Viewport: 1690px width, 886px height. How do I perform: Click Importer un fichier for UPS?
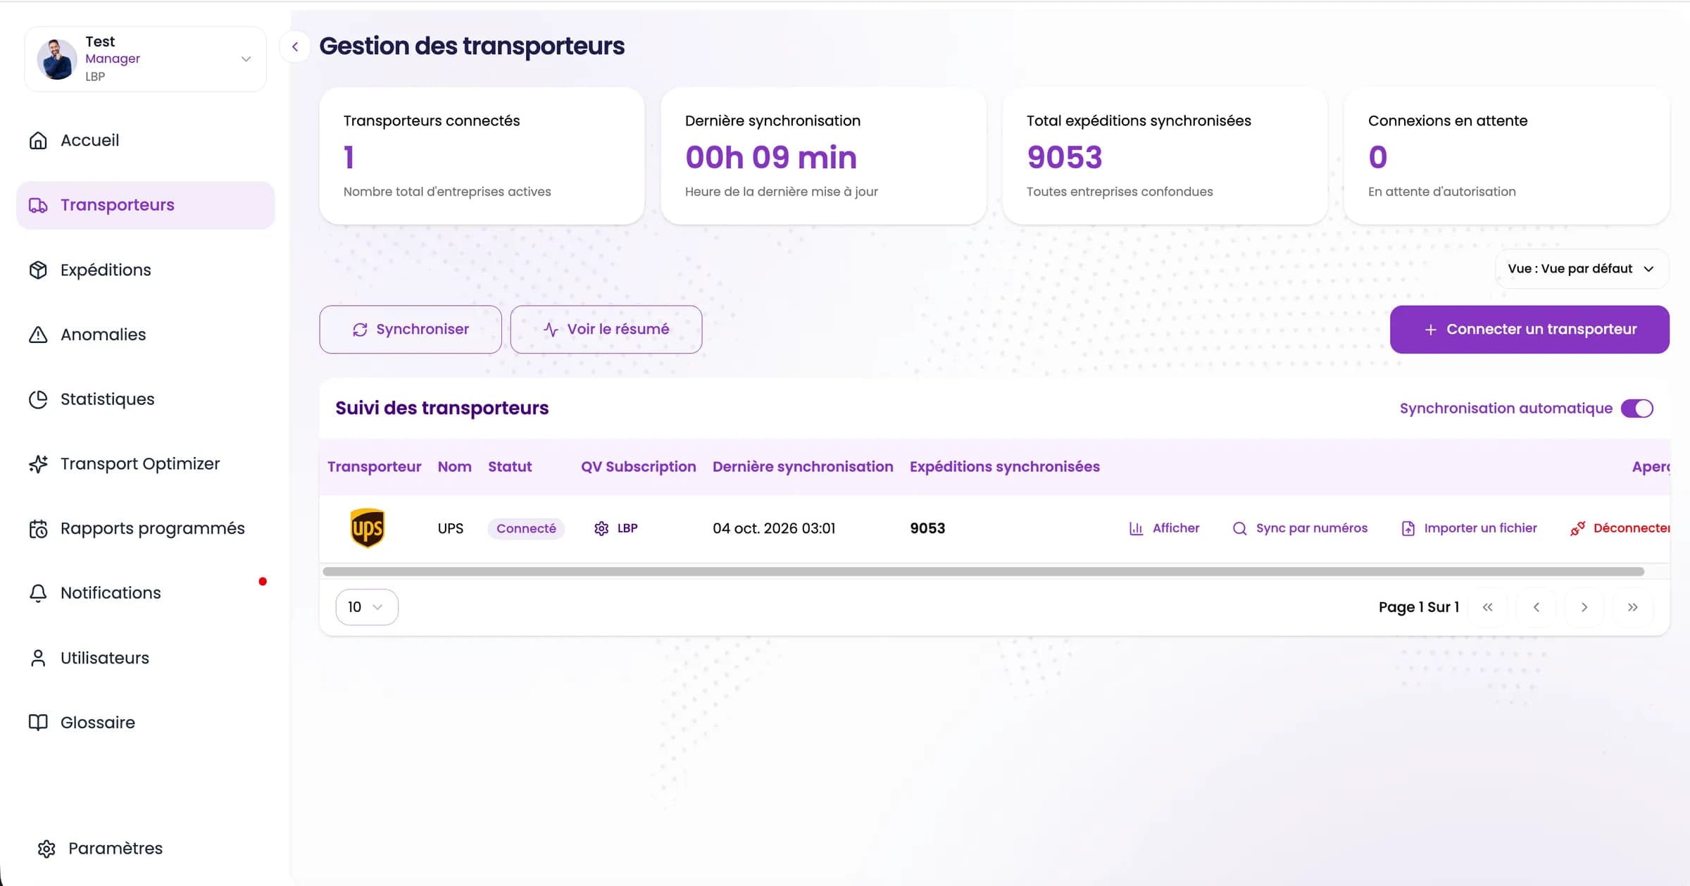[x=1469, y=528]
